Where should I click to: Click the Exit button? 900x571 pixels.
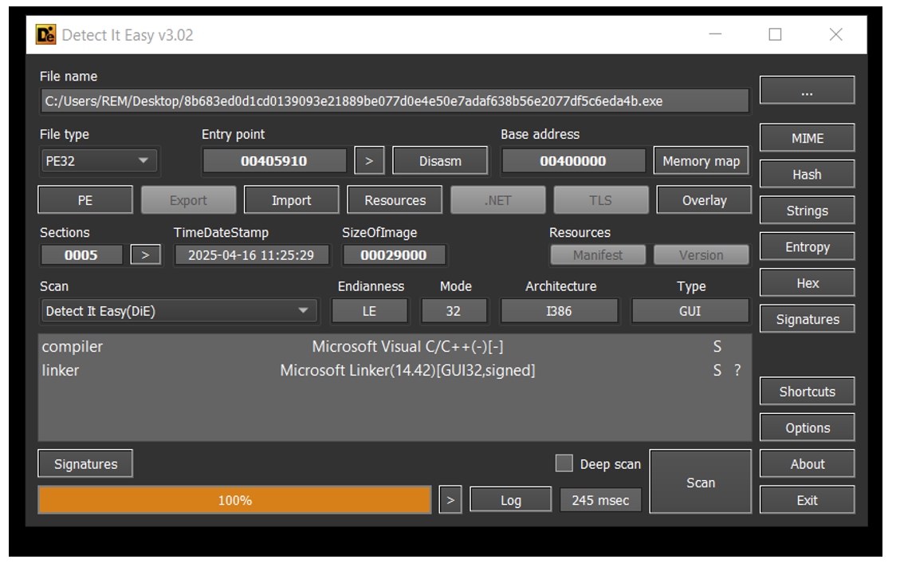point(807,500)
